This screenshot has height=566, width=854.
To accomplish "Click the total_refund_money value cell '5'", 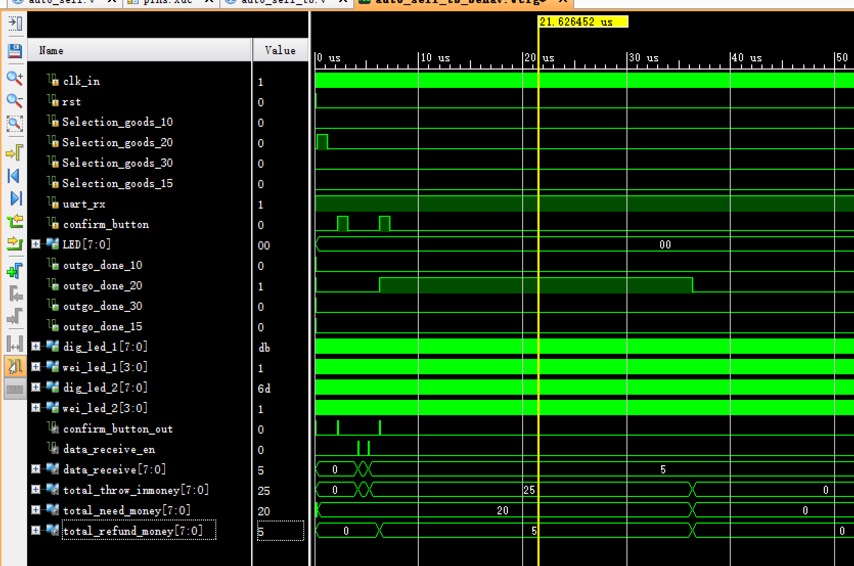I will coord(280,531).
